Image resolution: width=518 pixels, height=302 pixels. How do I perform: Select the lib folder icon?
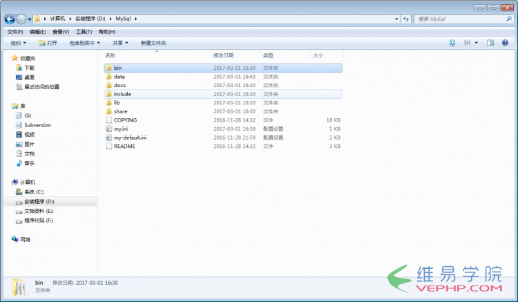pyautogui.click(x=108, y=103)
